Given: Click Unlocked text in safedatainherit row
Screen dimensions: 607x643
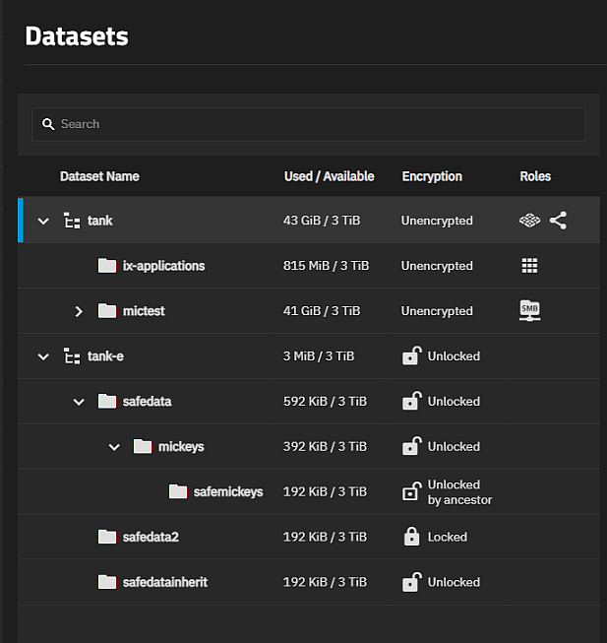Looking at the screenshot, I should (x=454, y=582).
